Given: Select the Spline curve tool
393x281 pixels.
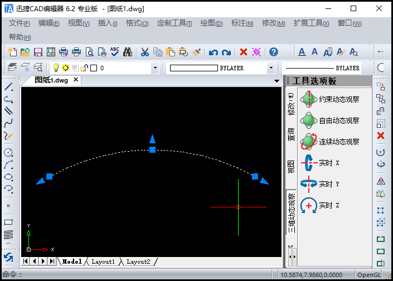Looking at the screenshot, I should click(8, 123).
